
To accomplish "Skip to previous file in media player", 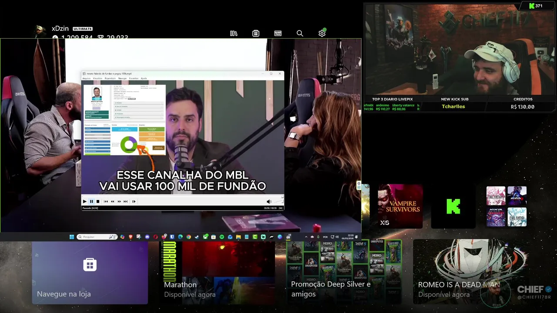I will pos(106,201).
